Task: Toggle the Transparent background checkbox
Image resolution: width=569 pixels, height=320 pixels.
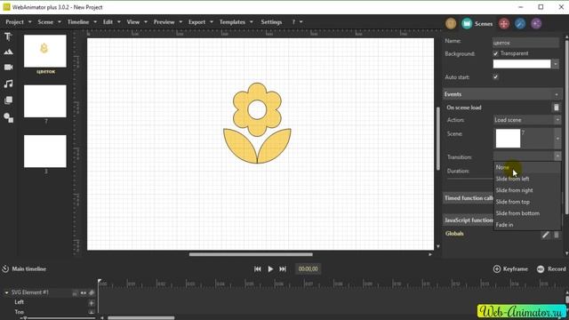Action: point(495,53)
